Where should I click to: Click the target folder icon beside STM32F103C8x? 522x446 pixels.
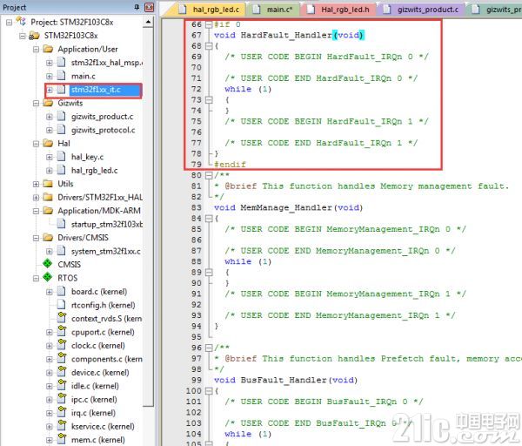[x=34, y=36]
